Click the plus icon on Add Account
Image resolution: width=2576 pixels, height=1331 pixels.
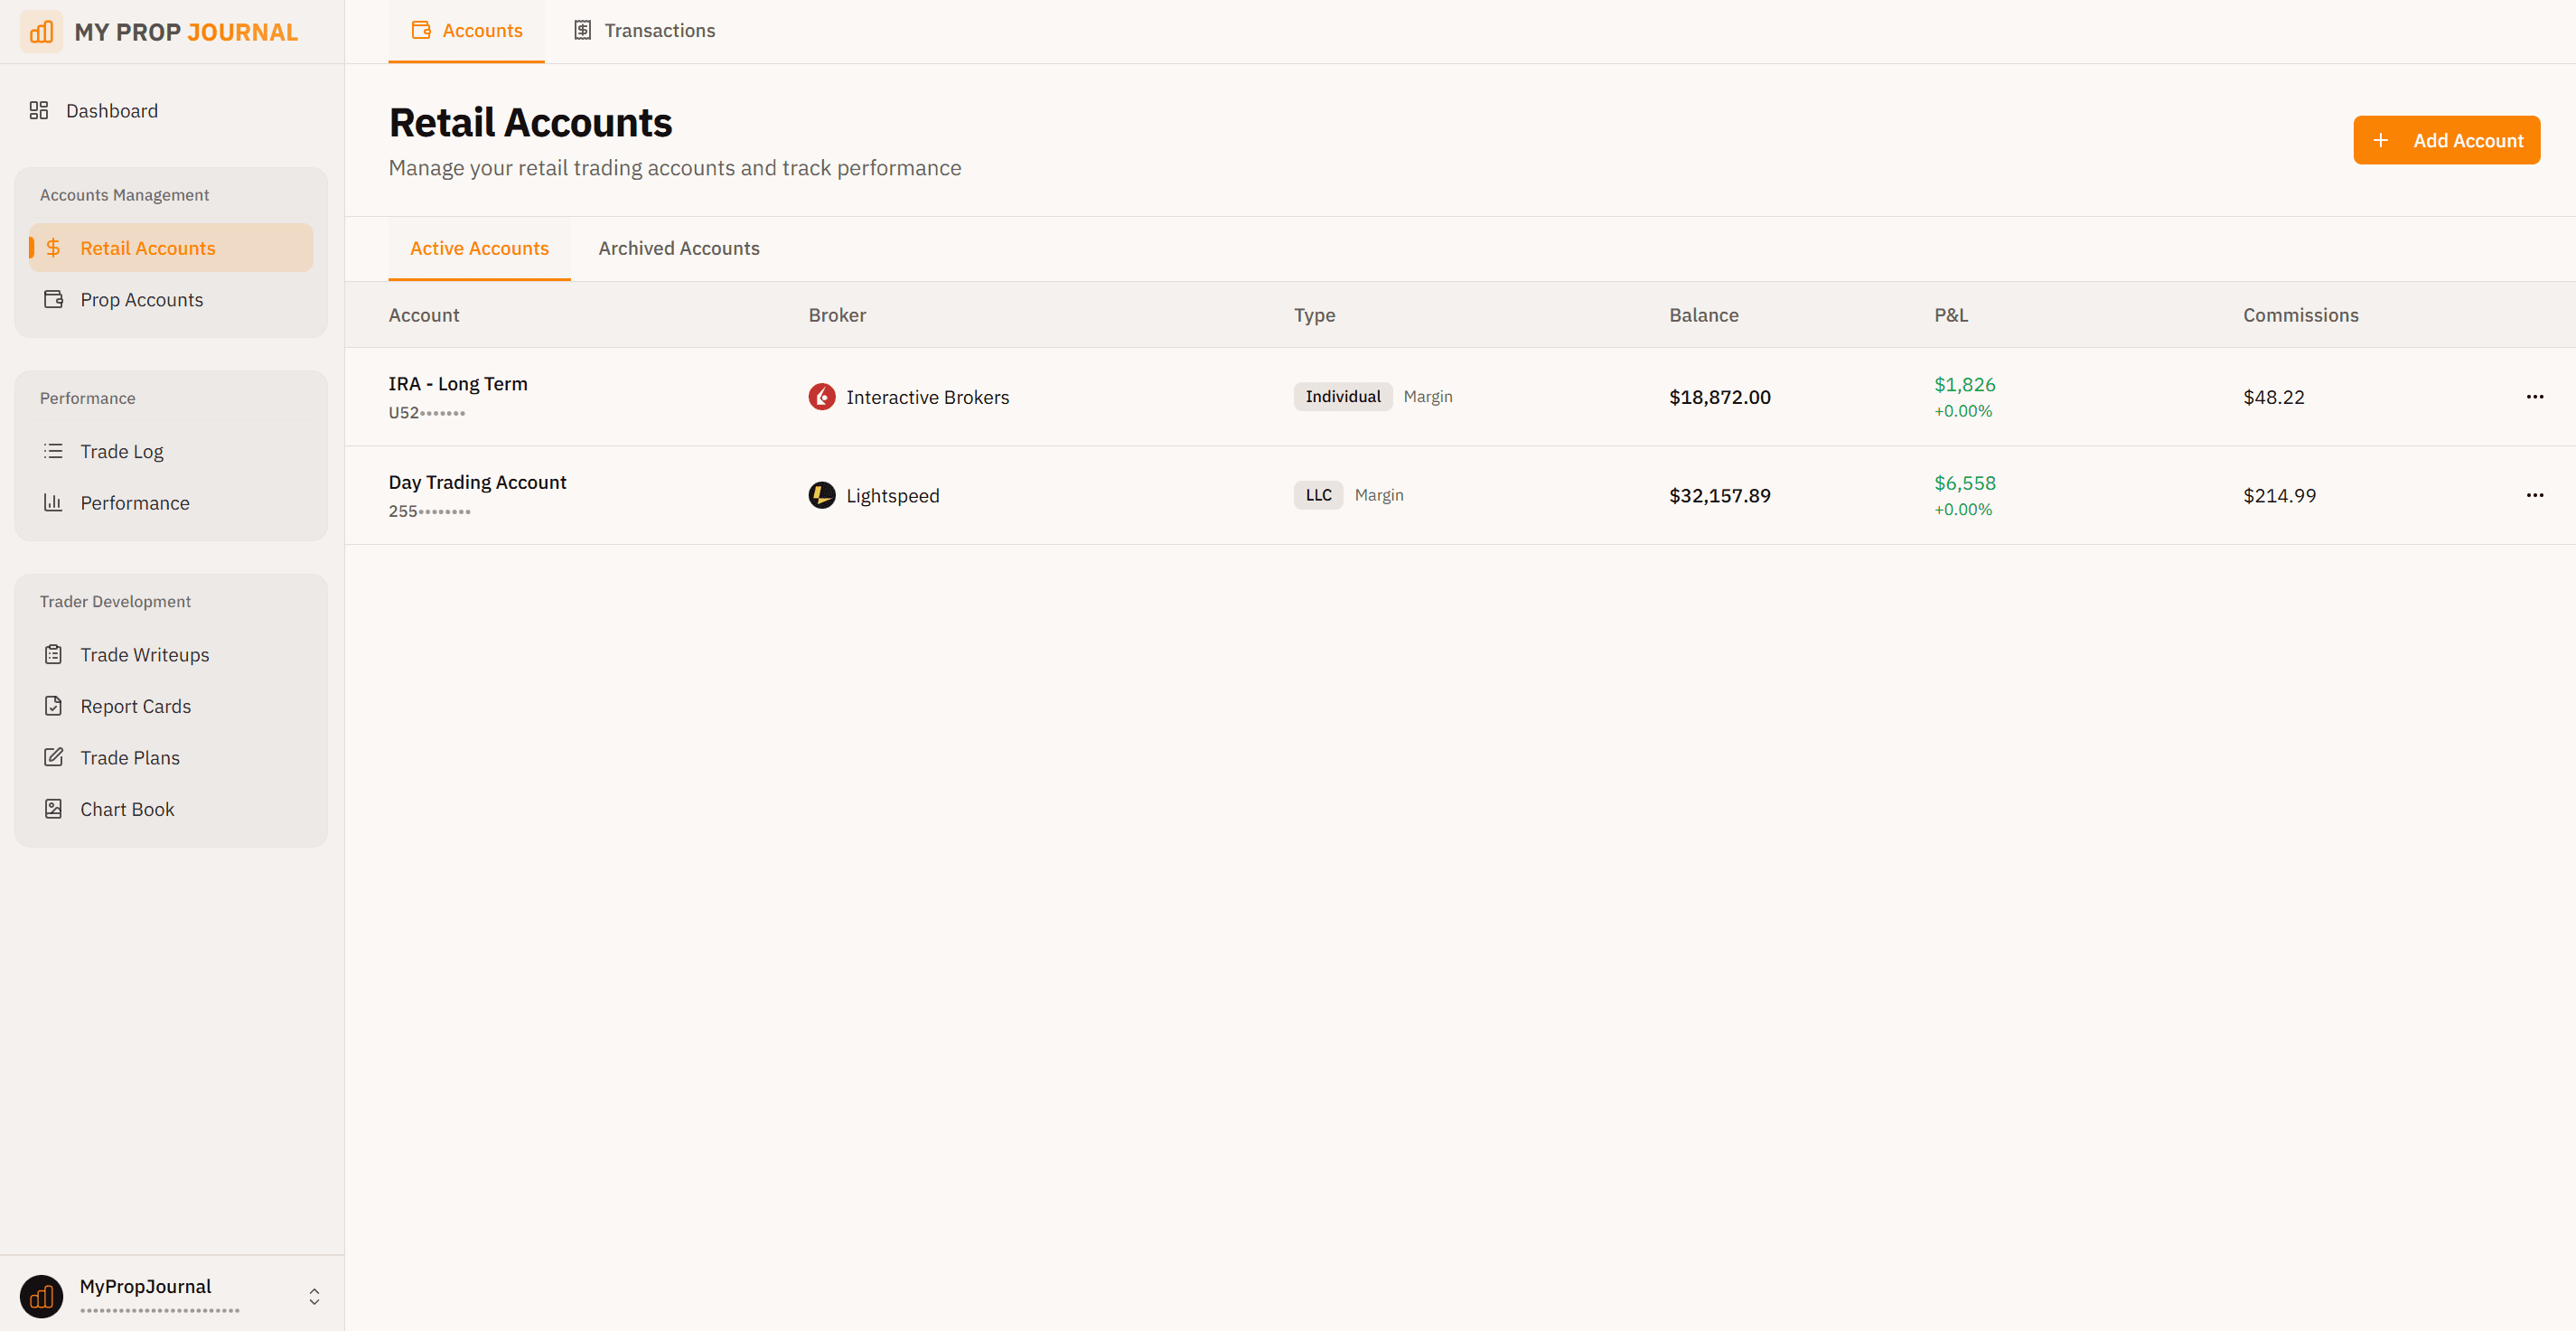point(2381,141)
